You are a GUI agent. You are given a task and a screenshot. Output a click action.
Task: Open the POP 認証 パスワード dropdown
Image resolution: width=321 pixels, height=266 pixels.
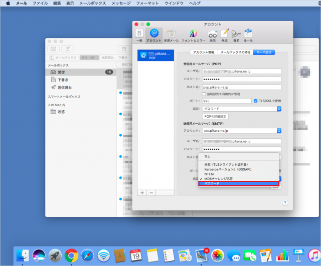(x=242, y=109)
